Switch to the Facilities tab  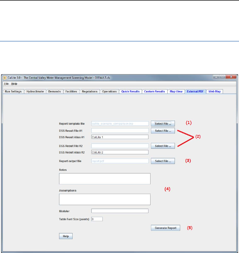coord(71,91)
